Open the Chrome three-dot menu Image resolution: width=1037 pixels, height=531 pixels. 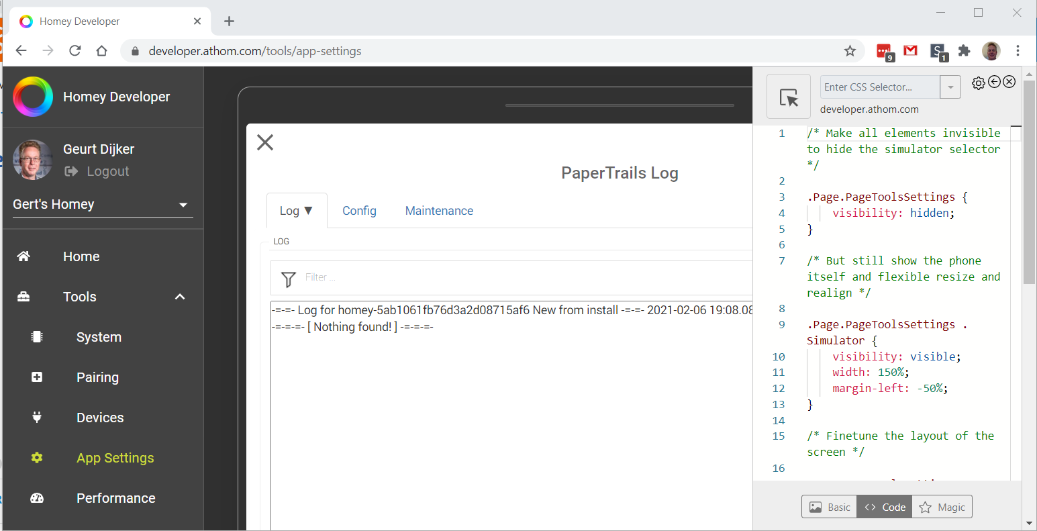(x=1018, y=51)
